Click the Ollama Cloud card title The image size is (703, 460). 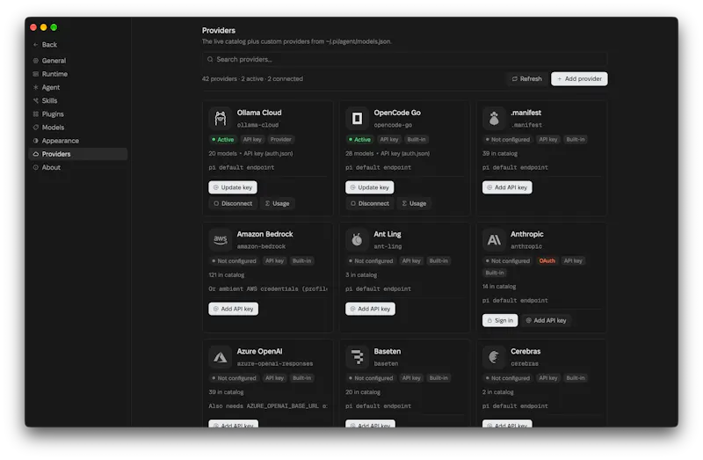tap(259, 113)
